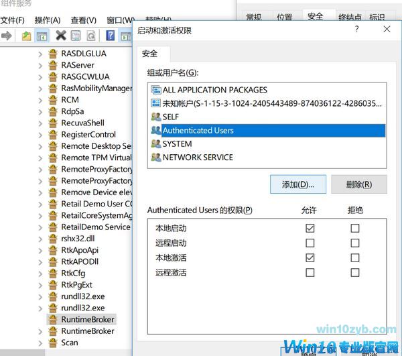Click the RtkPgExt component icon

(x=53, y=285)
